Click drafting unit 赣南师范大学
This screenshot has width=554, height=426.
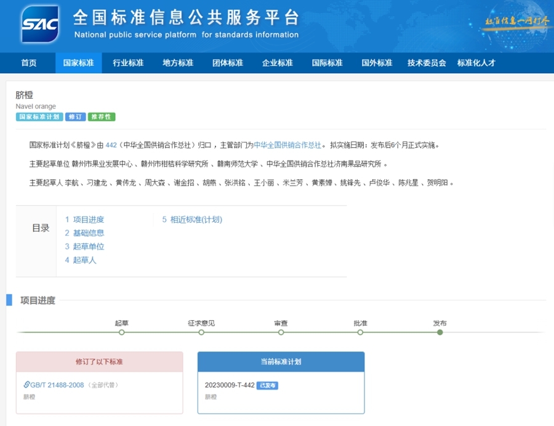(238, 164)
